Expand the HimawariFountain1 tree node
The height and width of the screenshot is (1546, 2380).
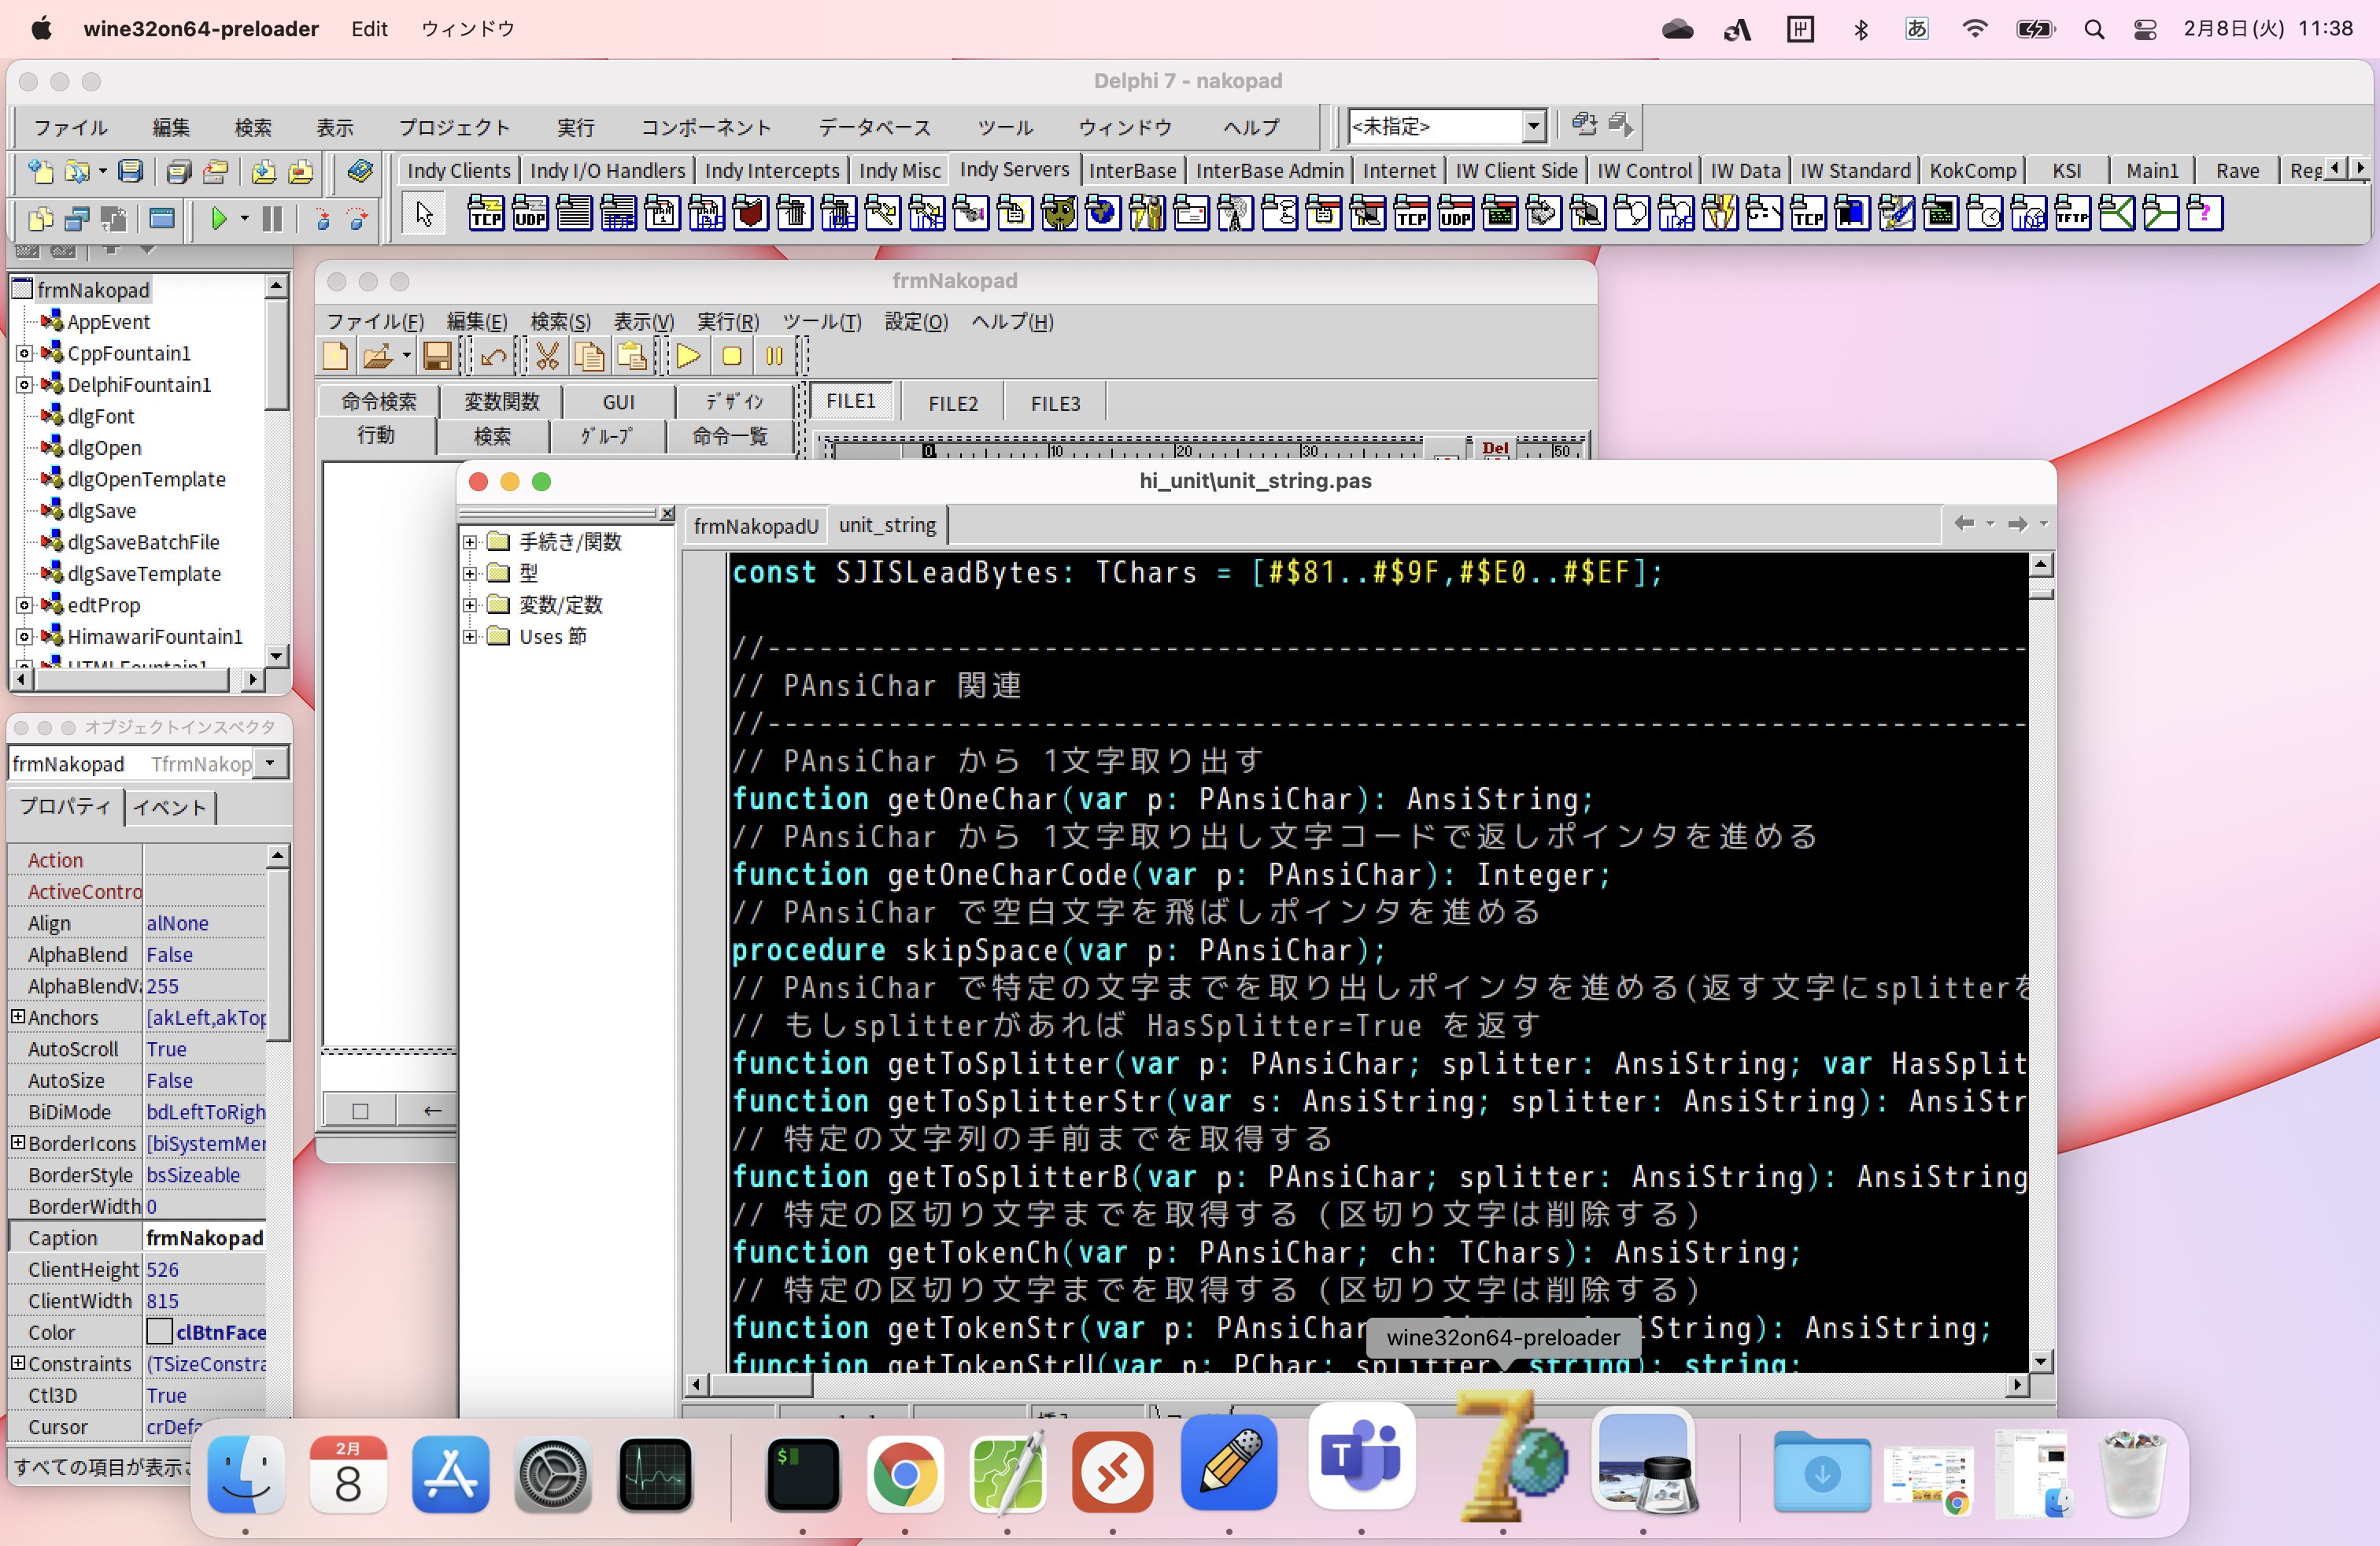pos(25,636)
